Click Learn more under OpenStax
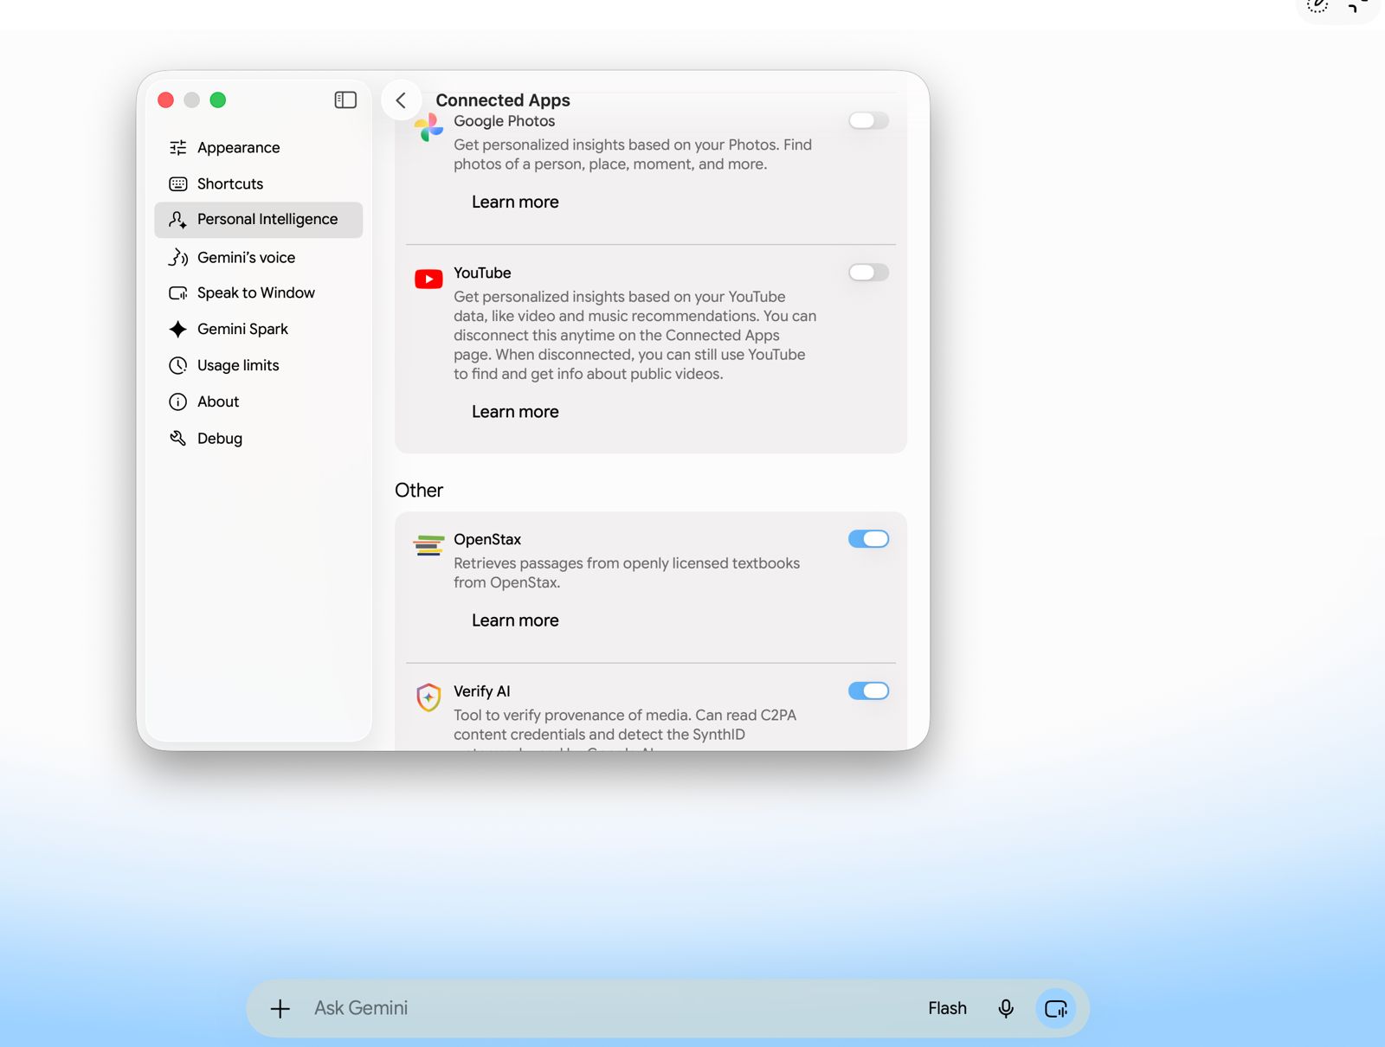Image resolution: width=1385 pixels, height=1047 pixels. click(x=515, y=621)
